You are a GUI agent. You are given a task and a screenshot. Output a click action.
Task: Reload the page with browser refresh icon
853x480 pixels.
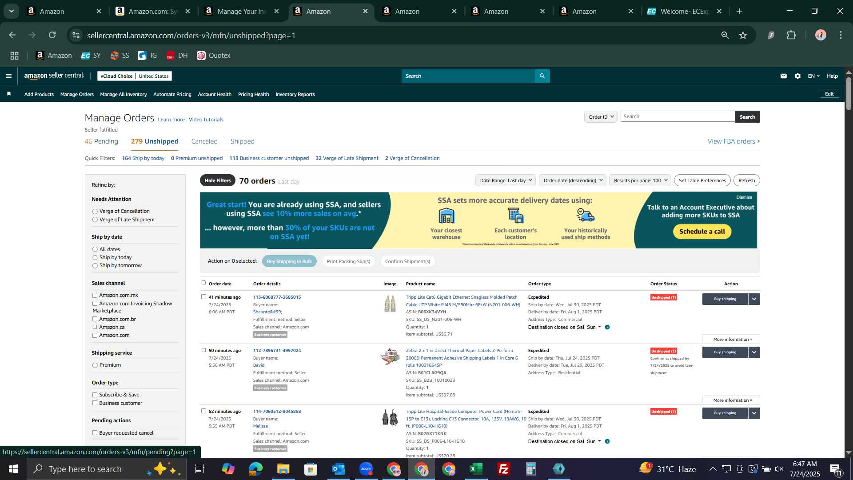coord(52,35)
